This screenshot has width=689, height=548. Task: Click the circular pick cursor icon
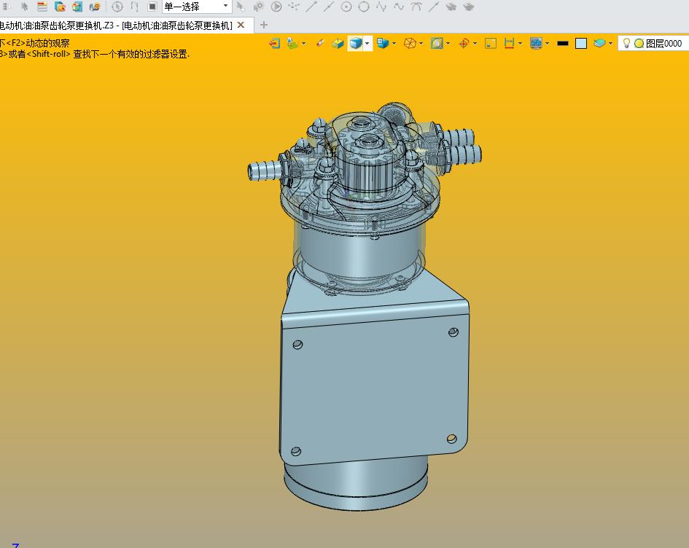pos(117,7)
